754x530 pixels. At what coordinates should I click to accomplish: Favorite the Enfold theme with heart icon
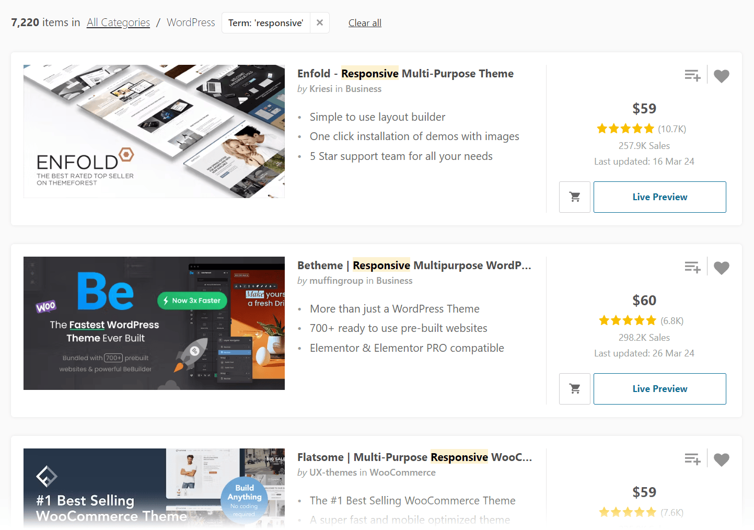coord(722,76)
